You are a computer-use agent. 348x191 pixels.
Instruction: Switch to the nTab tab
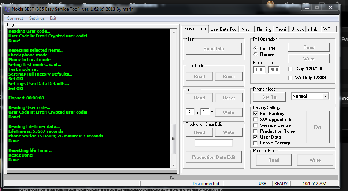tap(313, 29)
